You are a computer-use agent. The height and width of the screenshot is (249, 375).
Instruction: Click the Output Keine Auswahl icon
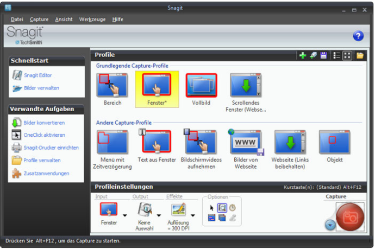point(145,209)
